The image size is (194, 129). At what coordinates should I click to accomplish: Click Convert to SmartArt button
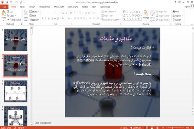pos(111,20)
